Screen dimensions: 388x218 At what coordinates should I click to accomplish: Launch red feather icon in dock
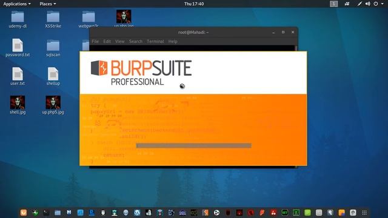click(262, 213)
